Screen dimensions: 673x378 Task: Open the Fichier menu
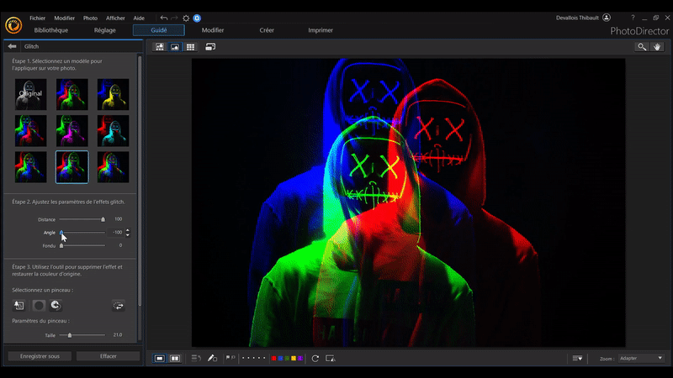[x=37, y=18]
